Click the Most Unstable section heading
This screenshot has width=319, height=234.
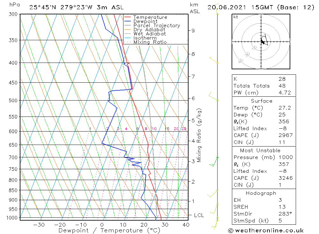[x=260, y=150]
